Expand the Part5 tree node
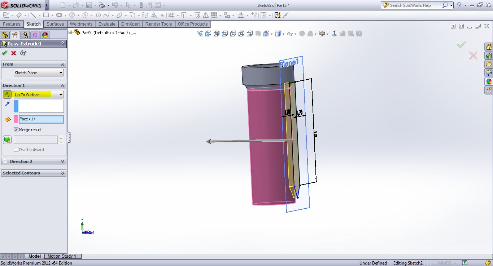The height and width of the screenshot is (266, 493). (70, 32)
